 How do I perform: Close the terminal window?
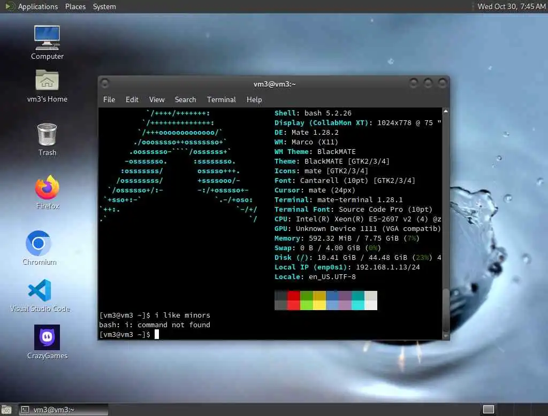click(442, 83)
